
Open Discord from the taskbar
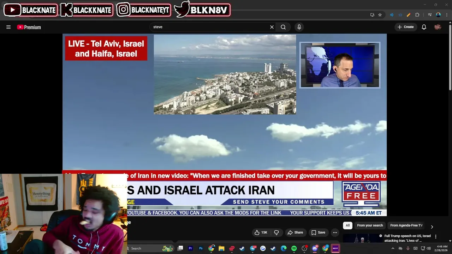click(x=315, y=248)
